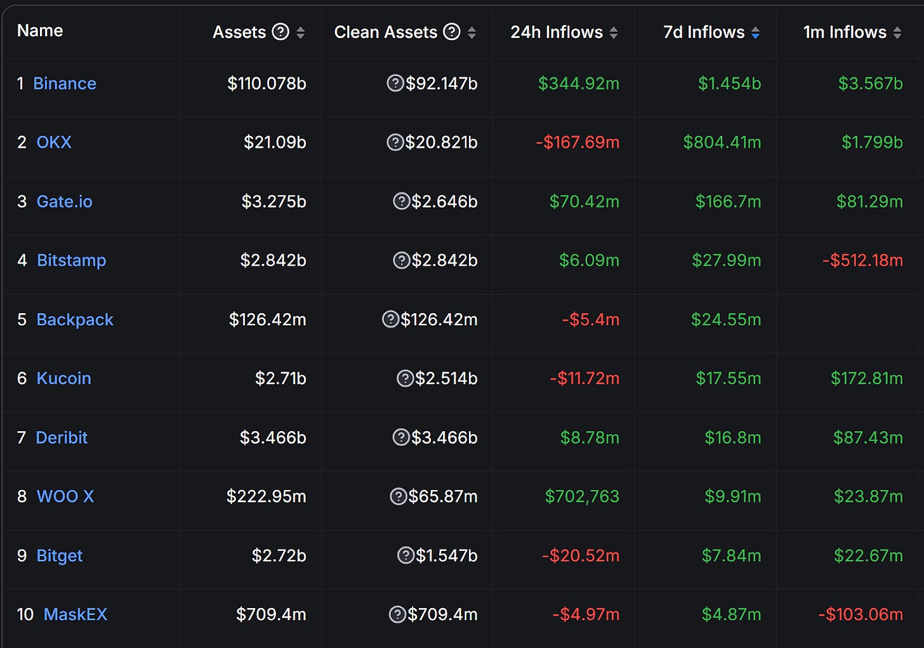This screenshot has width=924, height=648.
Task: Open the Bitstamp exchange link
Action: (x=72, y=260)
